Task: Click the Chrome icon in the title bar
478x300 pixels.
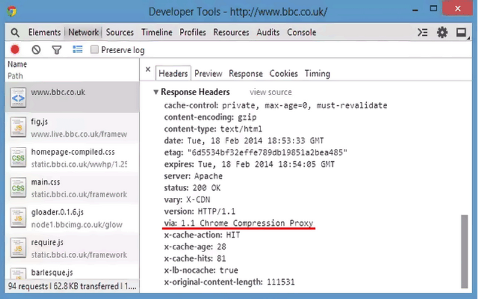Action: 12,11
